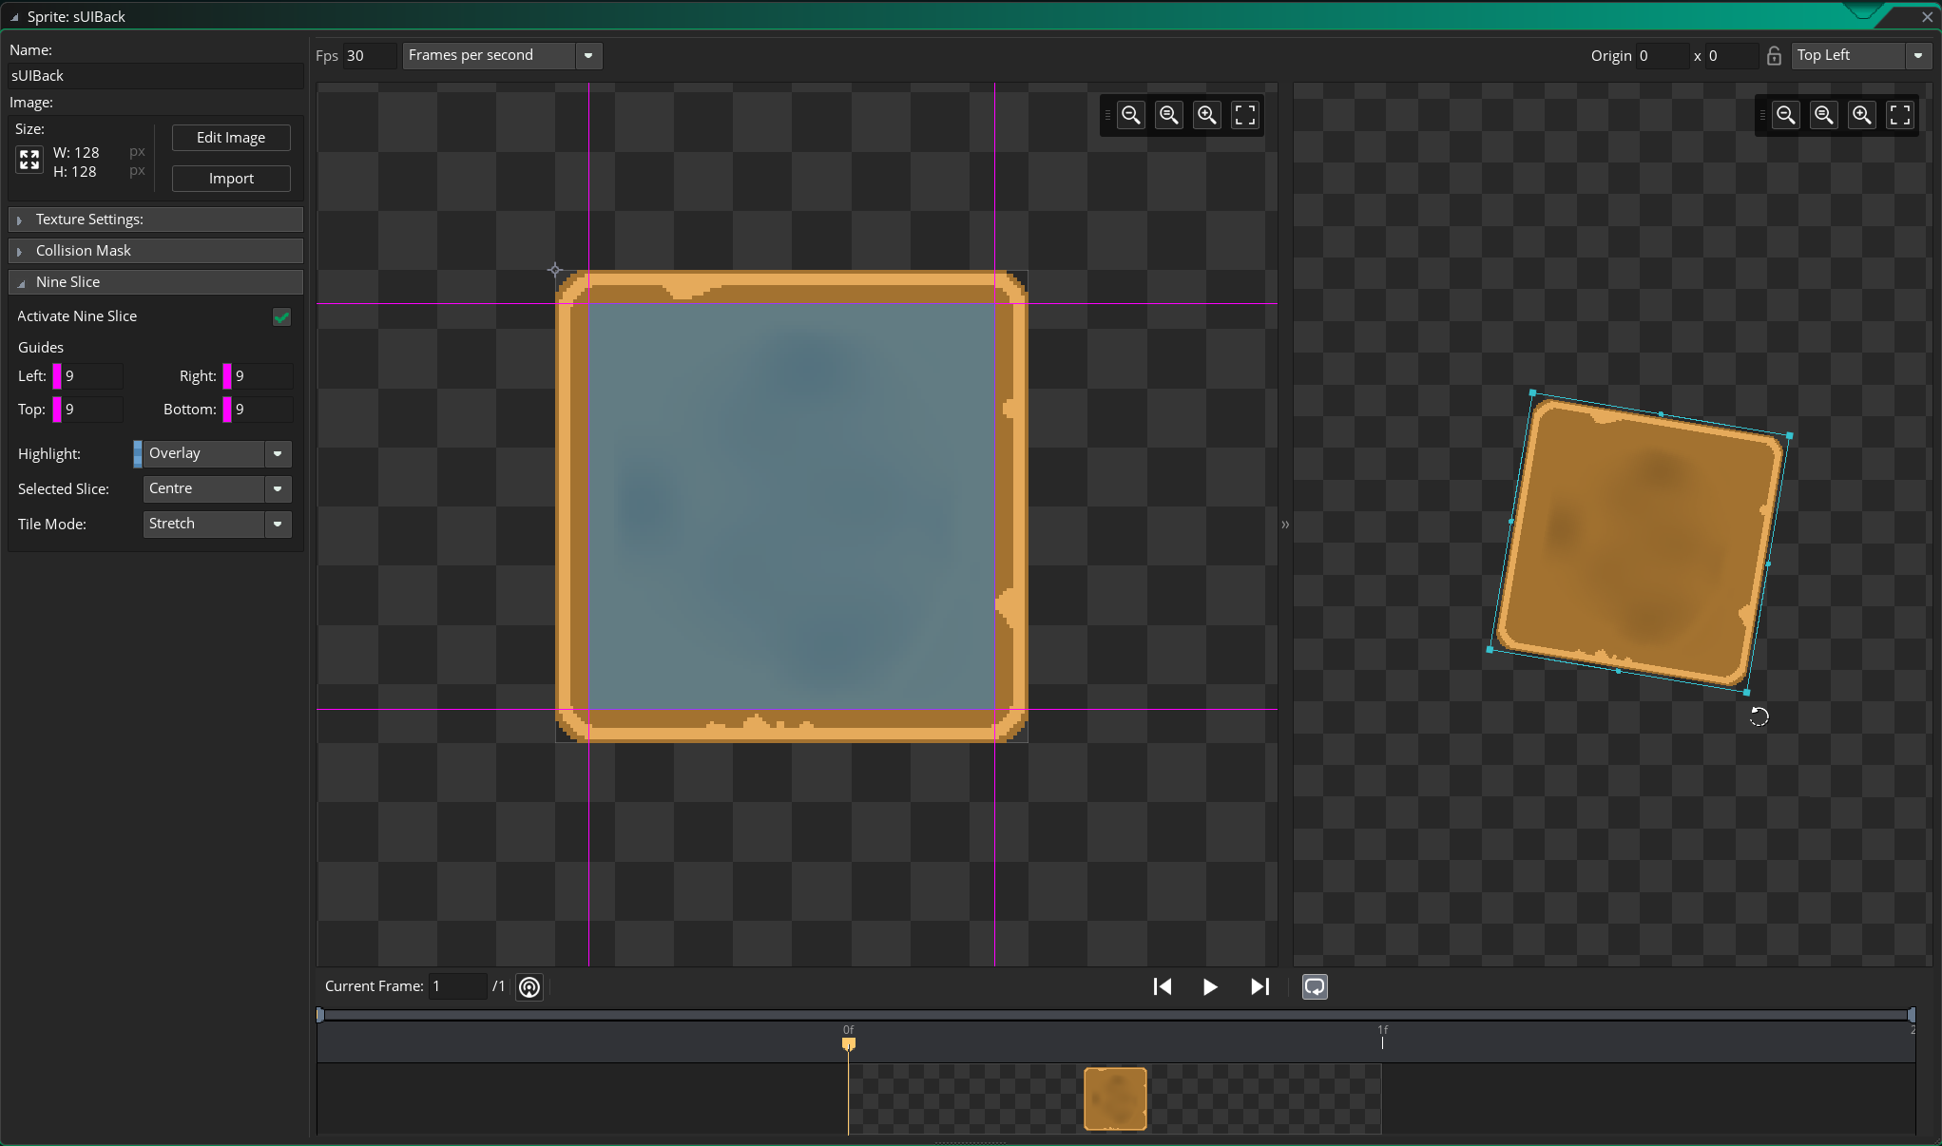Image resolution: width=1942 pixels, height=1146 pixels.
Task: Expand the Texture Settings section
Action: tap(156, 220)
